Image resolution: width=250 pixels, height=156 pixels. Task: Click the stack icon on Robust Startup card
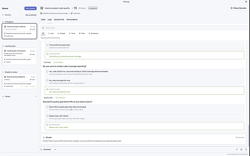coord(5,77)
